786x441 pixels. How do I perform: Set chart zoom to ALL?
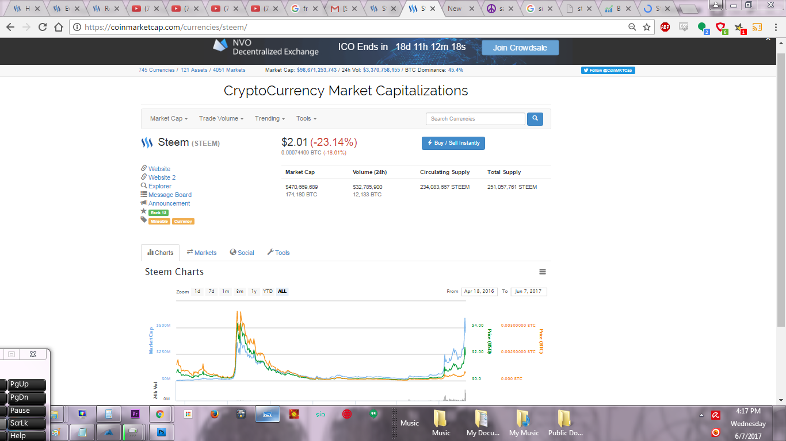[x=282, y=292]
